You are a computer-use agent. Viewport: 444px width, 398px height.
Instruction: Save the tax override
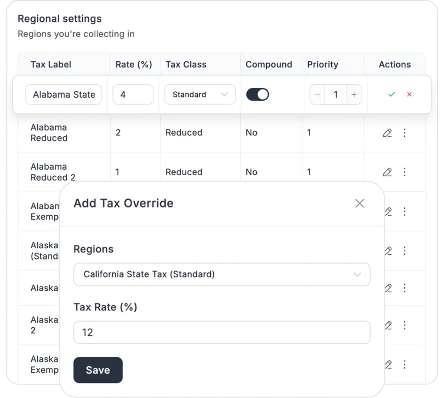(x=98, y=370)
